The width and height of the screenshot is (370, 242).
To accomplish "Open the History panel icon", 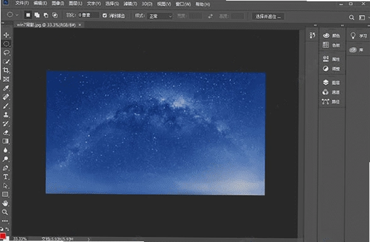I will (312, 35).
